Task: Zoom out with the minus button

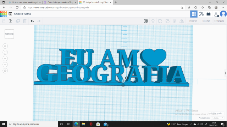Action: pyautogui.click(x=5, y=65)
